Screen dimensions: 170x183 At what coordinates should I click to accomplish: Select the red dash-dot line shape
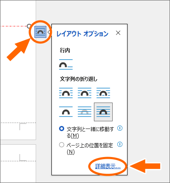click(14, 26)
